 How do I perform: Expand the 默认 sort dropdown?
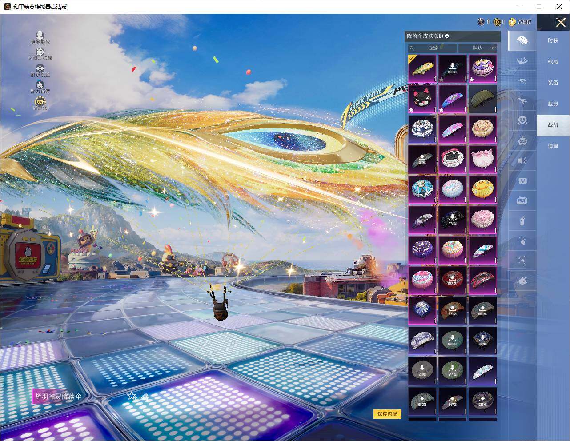pyautogui.click(x=478, y=48)
